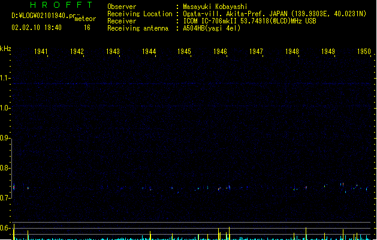The height and width of the screenshot is (240, 377).
Task: Click the meteor label
Action: click(85, 19)
